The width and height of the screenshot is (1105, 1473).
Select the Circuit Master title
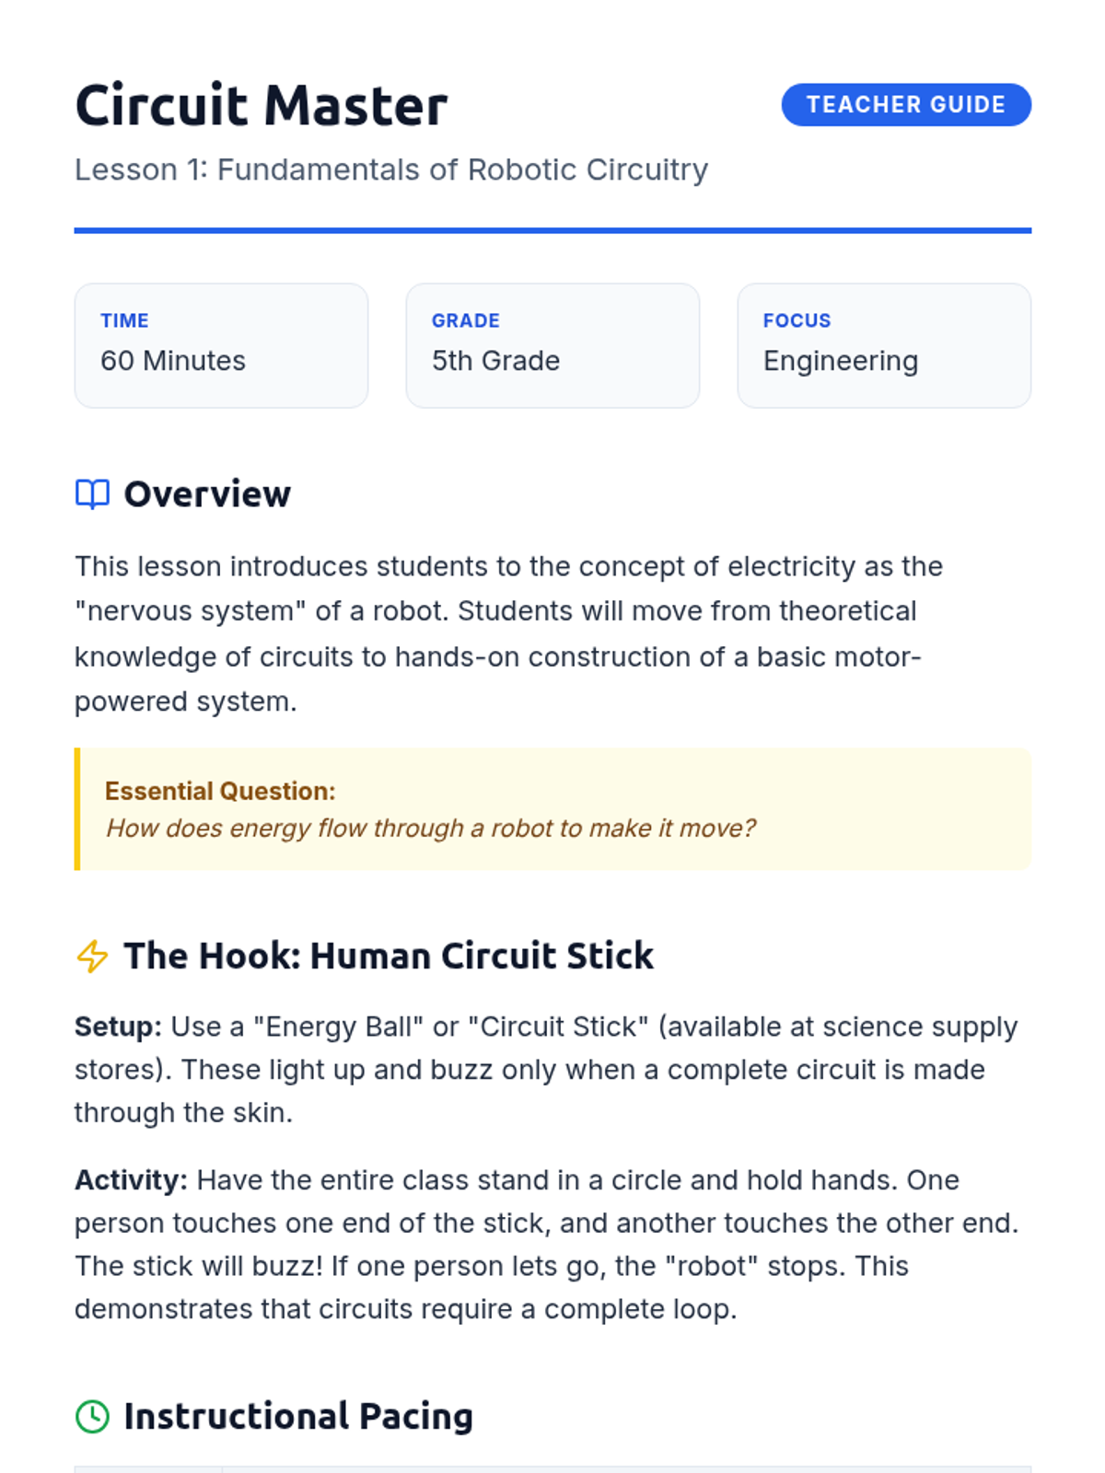click(262, 105)
